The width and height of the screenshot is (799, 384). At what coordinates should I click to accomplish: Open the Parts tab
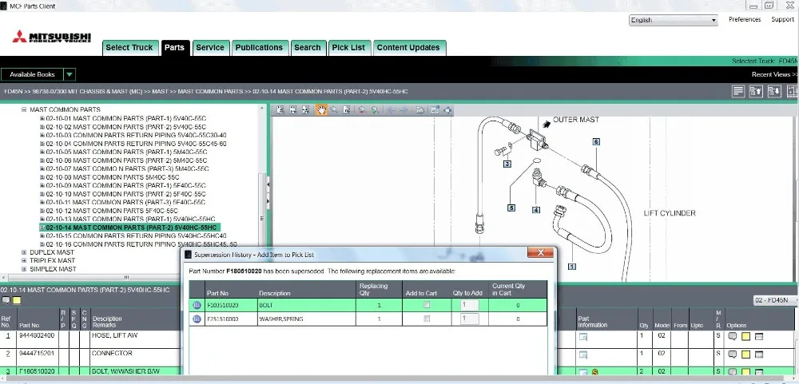tap(174, 47)
